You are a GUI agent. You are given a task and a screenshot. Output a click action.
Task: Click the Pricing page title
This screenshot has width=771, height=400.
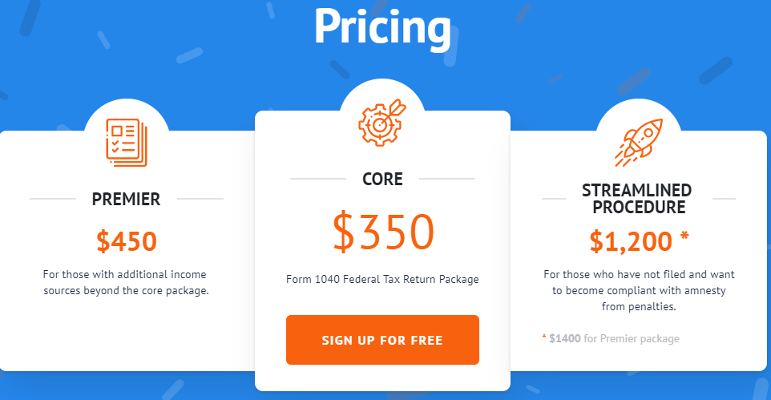382,28
